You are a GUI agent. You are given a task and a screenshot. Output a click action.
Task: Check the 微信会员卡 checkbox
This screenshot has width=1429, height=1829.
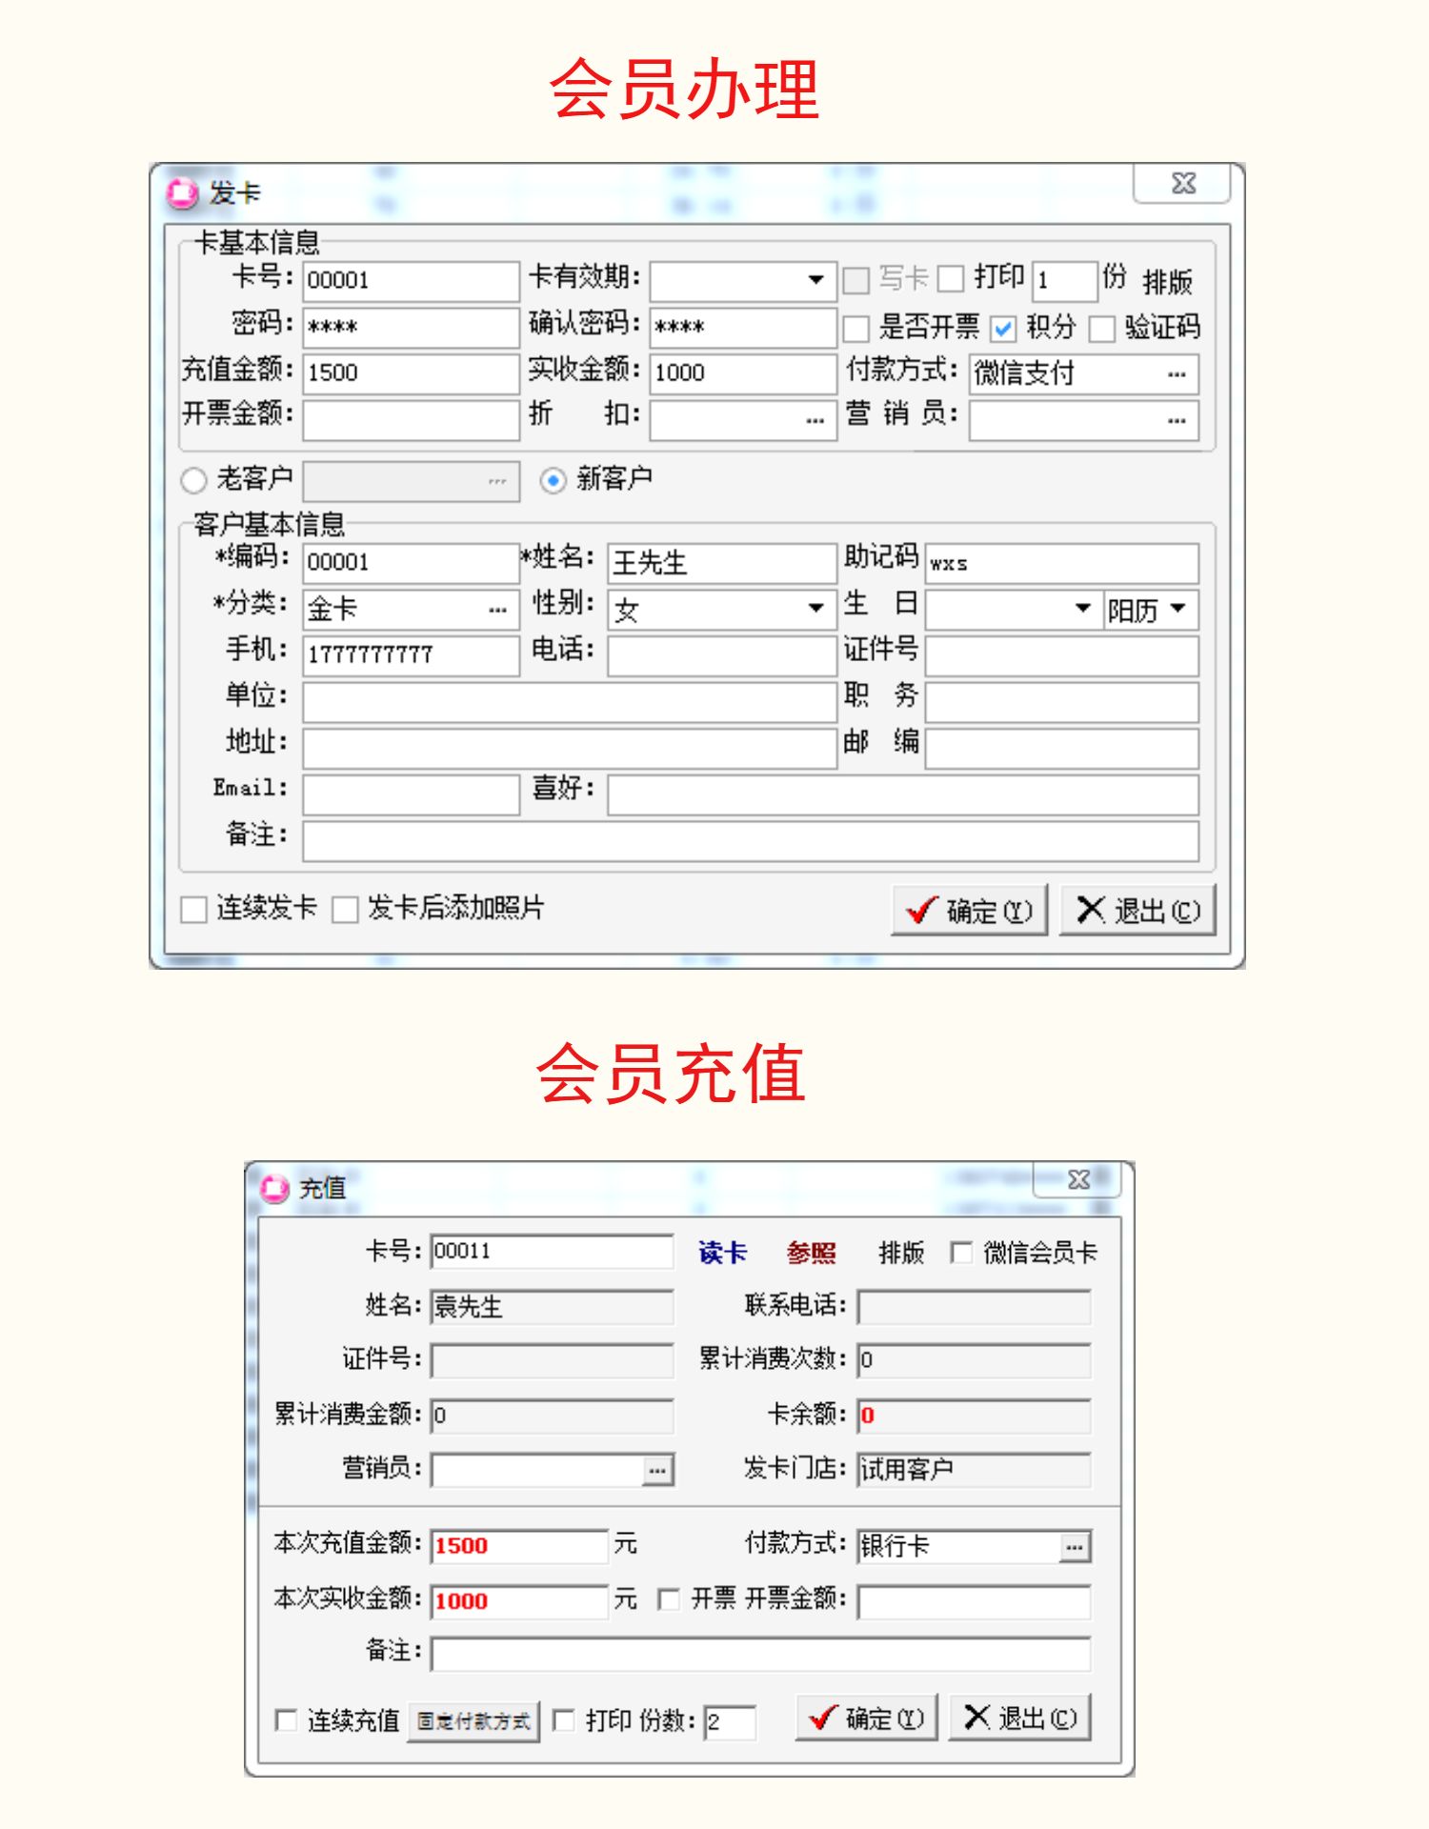pos(961,1252)
